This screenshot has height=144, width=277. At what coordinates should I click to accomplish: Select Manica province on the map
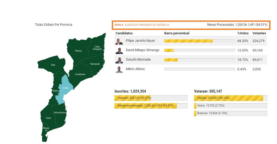(x=56, y=91)
